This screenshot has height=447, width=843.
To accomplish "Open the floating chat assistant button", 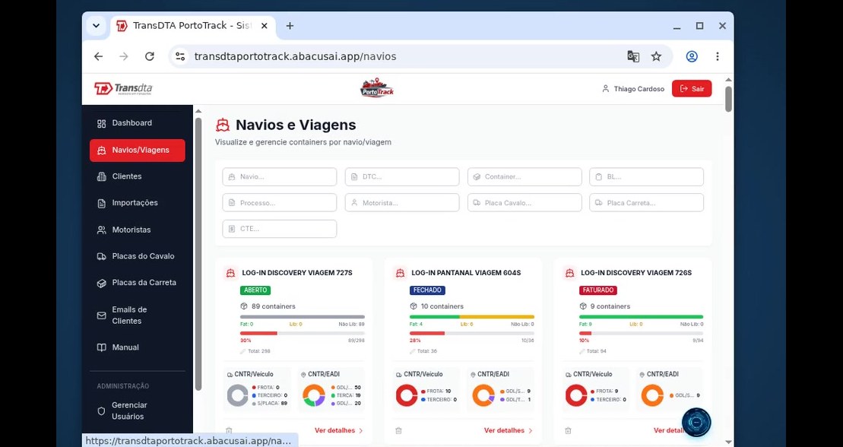I will pyautogui.click(x=696, y=423).
